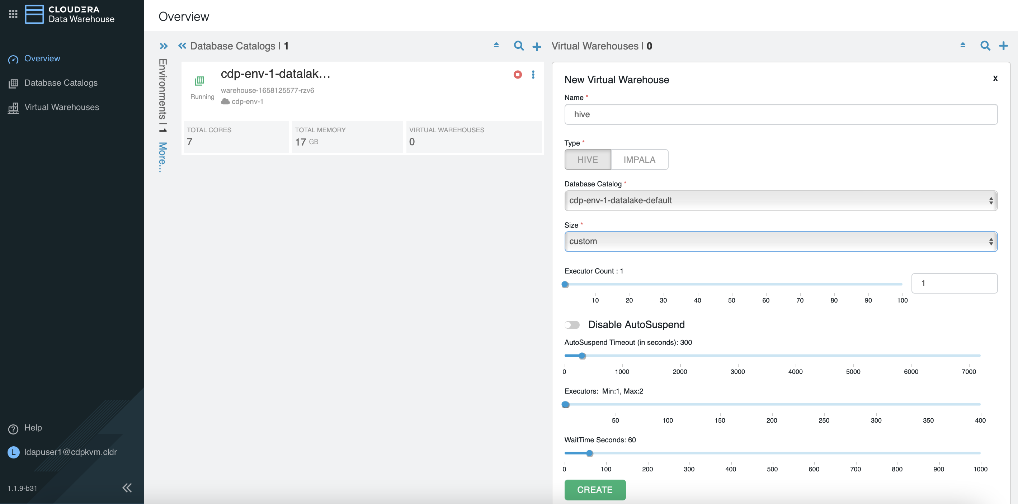Expand the Environments panel with double chevron
The width and height of the screenshot is (1018, 504).
pyautogui.click(x=164, y=46)
